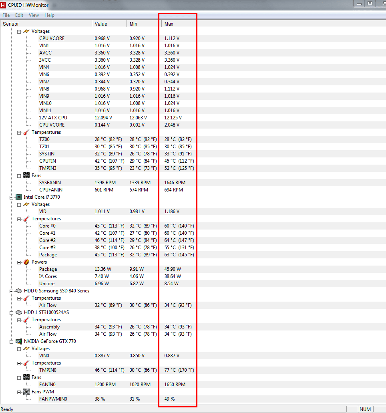The width and height of the screenshot is (386, 413).
Task: Collapse the Intel Core i7 3770 node
Action: click(11, 197)
